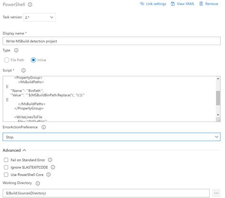
Task: Click the '</PropertyGroup>' line in script
Action: [29, 108]
